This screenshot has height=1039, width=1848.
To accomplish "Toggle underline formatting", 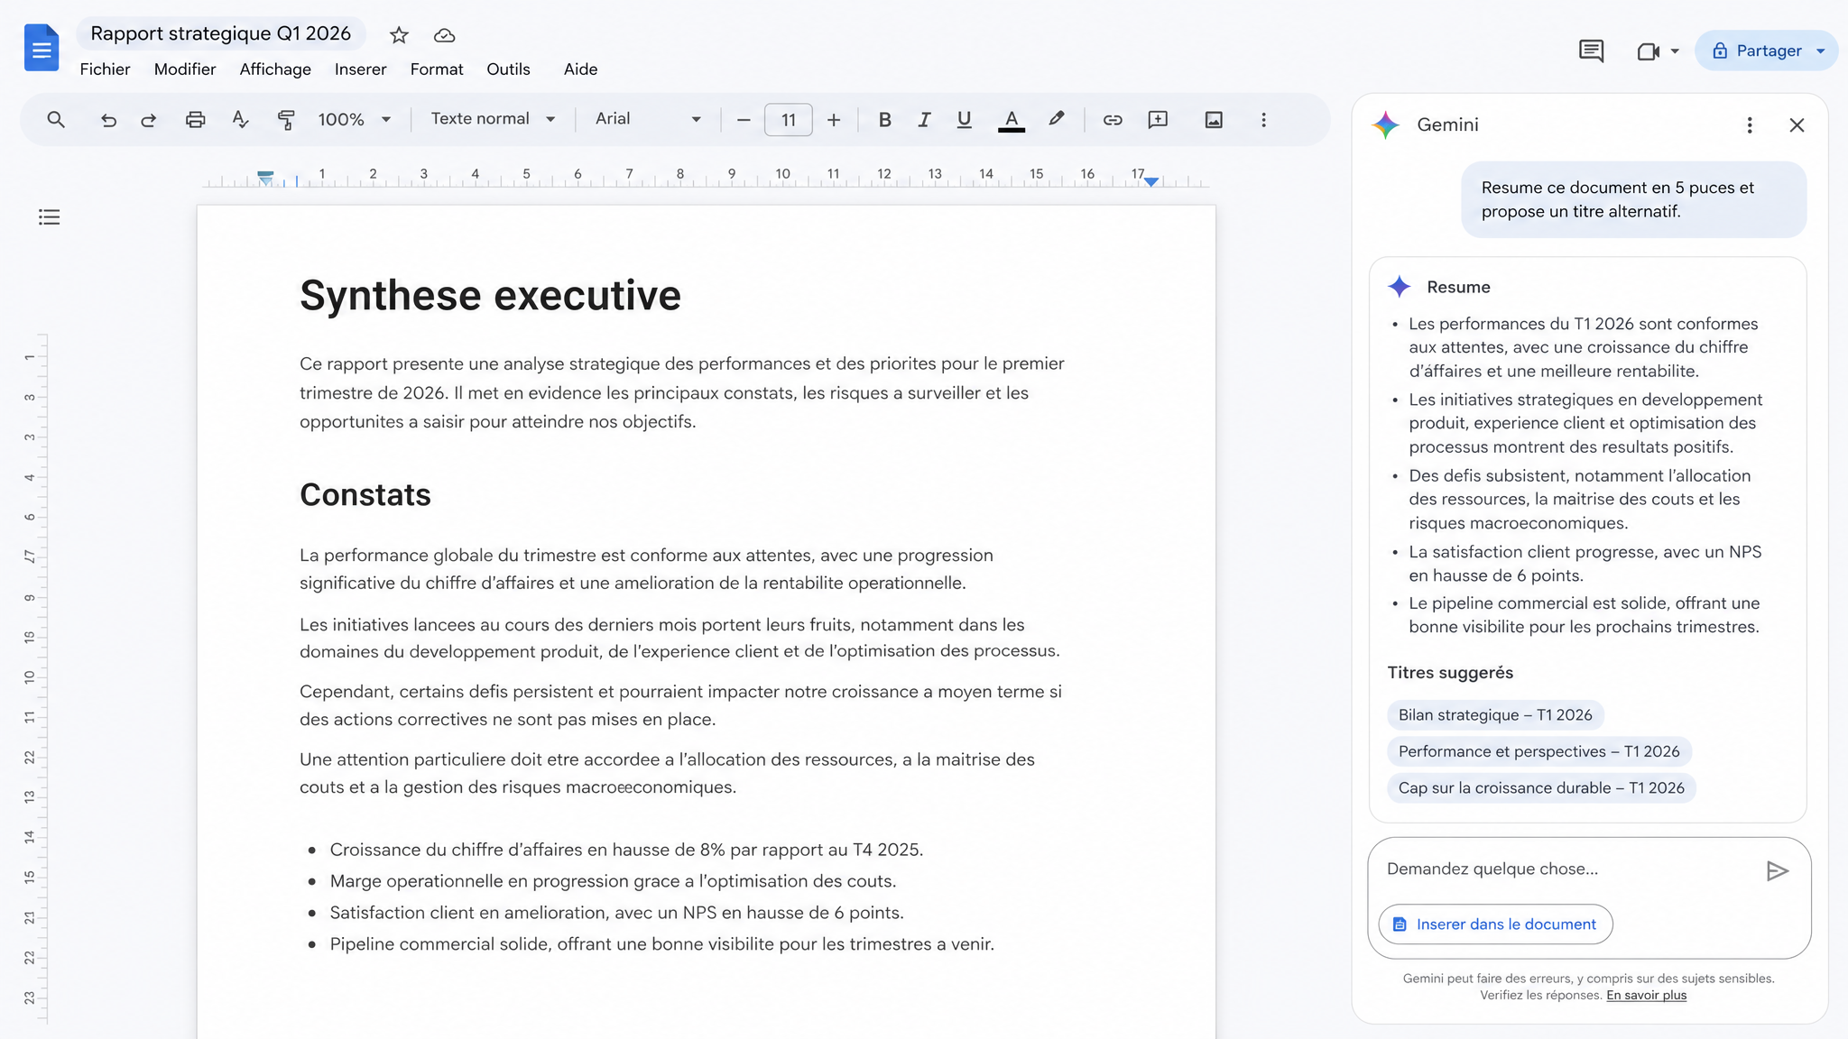I will [x=964, y=119].
